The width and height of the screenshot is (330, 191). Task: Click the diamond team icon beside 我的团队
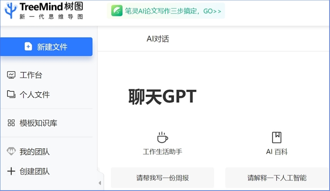click(11, 151)
